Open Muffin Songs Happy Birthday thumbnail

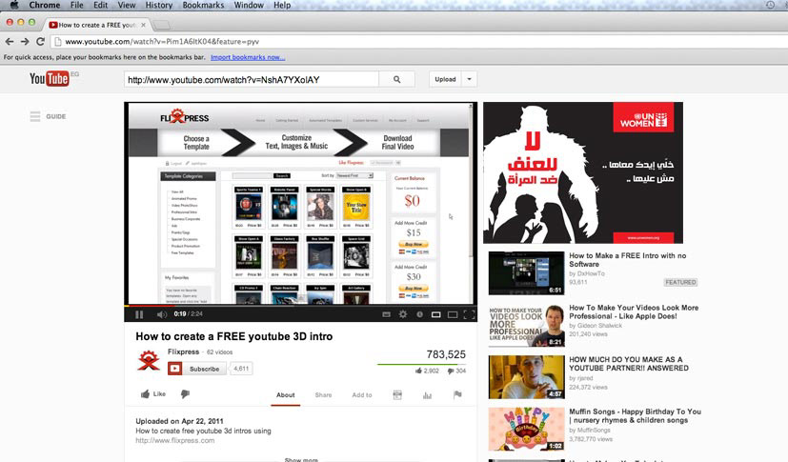(x=526, y=430)
